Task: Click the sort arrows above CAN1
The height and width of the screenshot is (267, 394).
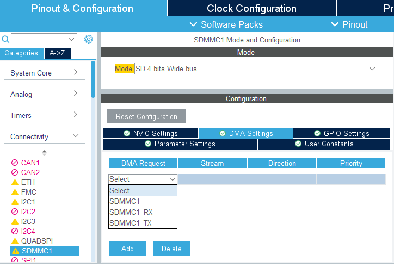Action: 44,153
